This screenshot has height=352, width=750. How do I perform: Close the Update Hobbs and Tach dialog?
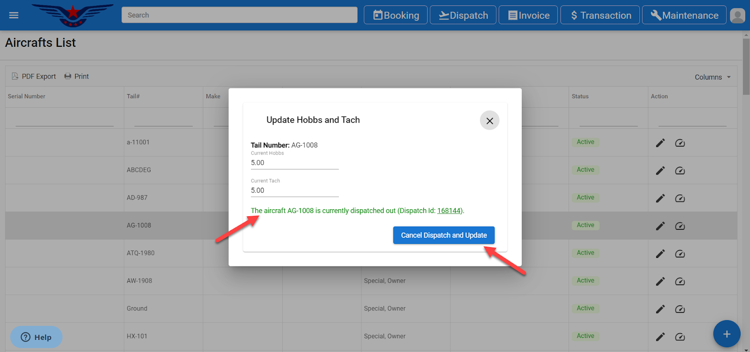pos(489,121)
